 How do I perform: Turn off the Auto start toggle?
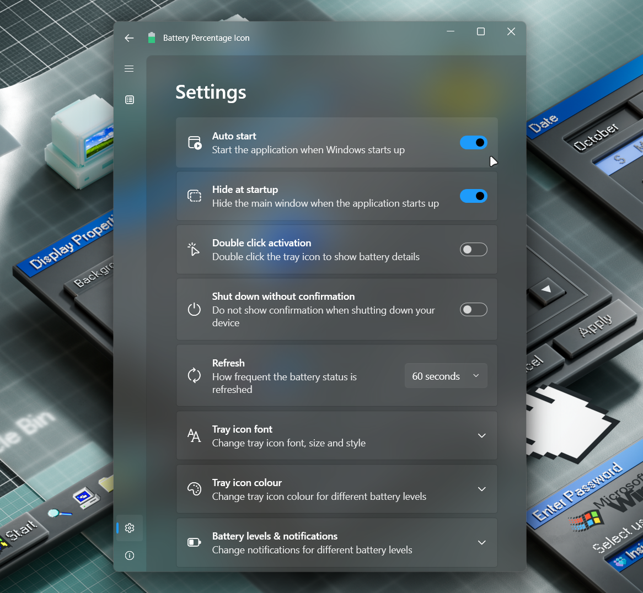pyautogui.click(x=474, y=143)
